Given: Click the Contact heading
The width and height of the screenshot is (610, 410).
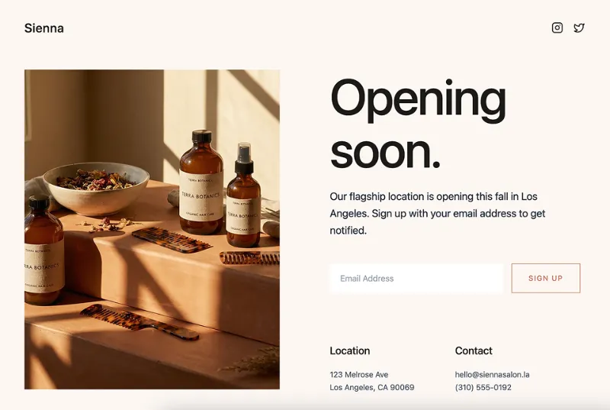Looking at the screenshot, I should (474, 350).
